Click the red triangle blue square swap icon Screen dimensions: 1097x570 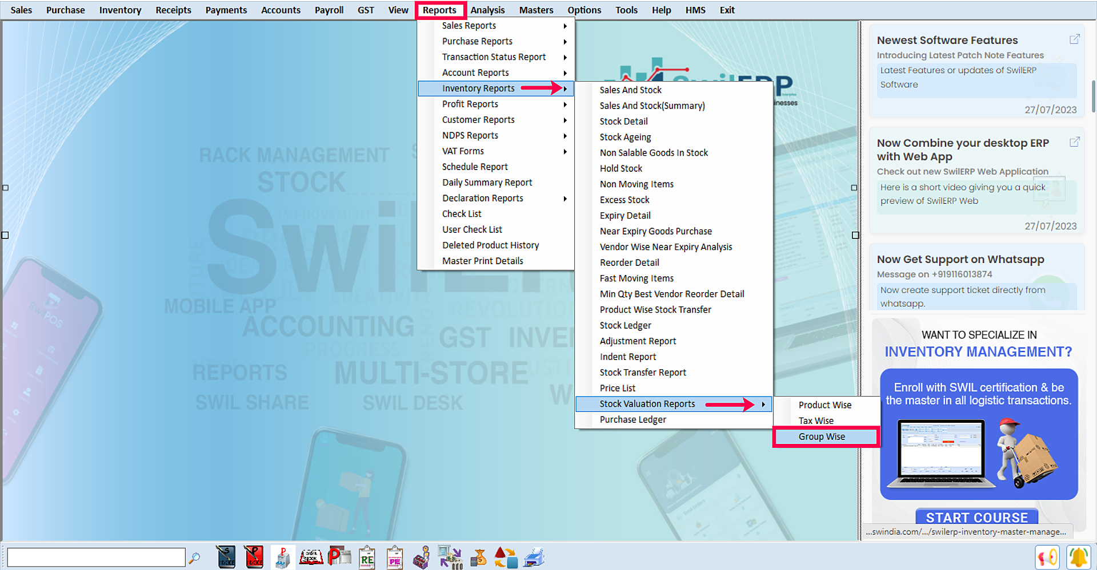pos(506,557)
